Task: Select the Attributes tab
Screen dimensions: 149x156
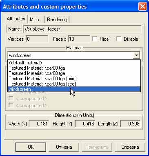Action: point(16,19)
